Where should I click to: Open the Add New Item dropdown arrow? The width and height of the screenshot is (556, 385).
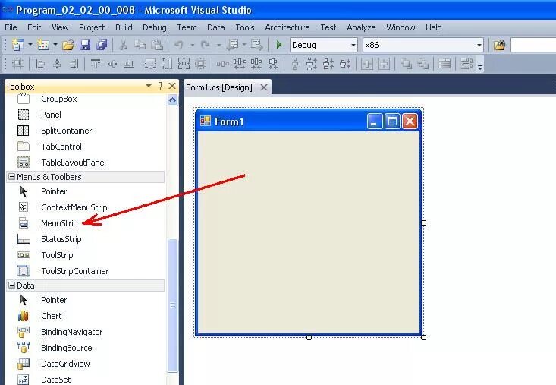[x=55, y=45]
